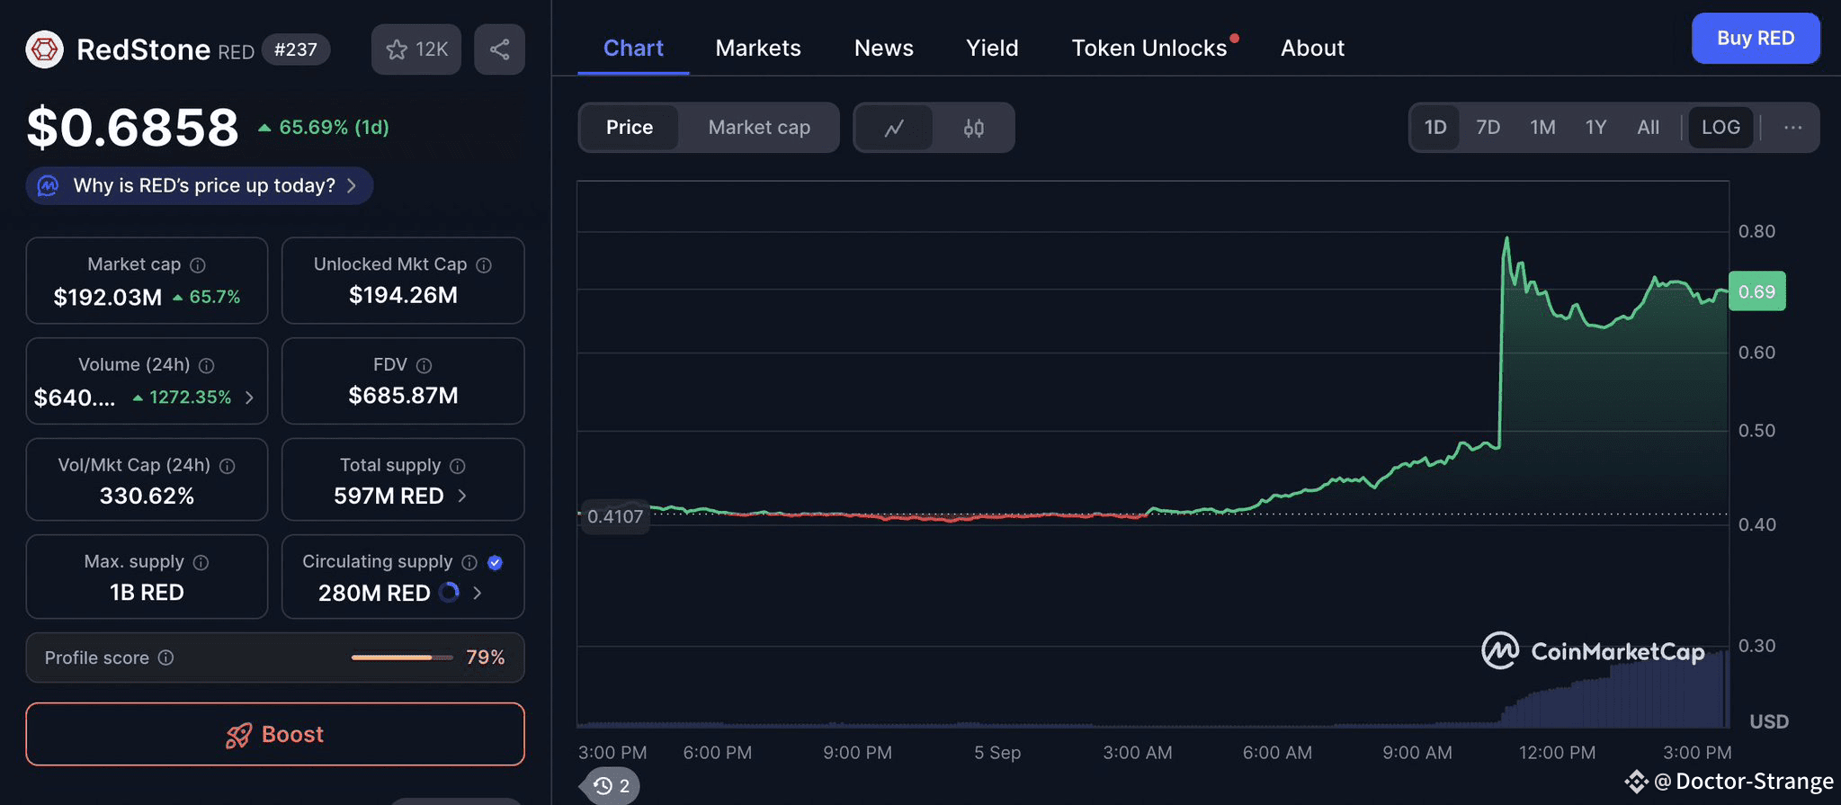Click the 5 Sep date axis label
Screen dimensions: 1841x805
(997, 753)
